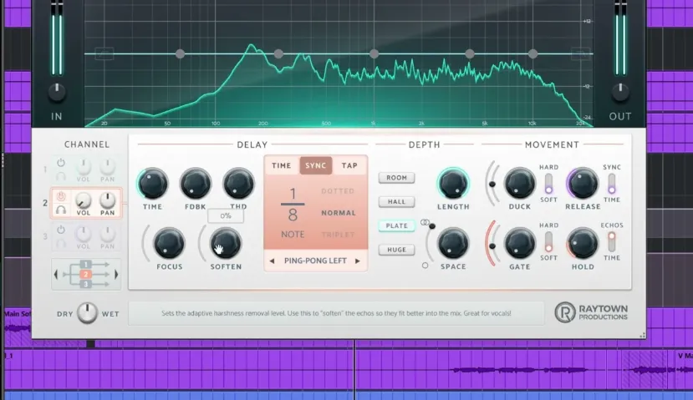This screenshot has height=400, width=693.
Task: Click previous routing arrow in channel diagram
Action: 56,274
